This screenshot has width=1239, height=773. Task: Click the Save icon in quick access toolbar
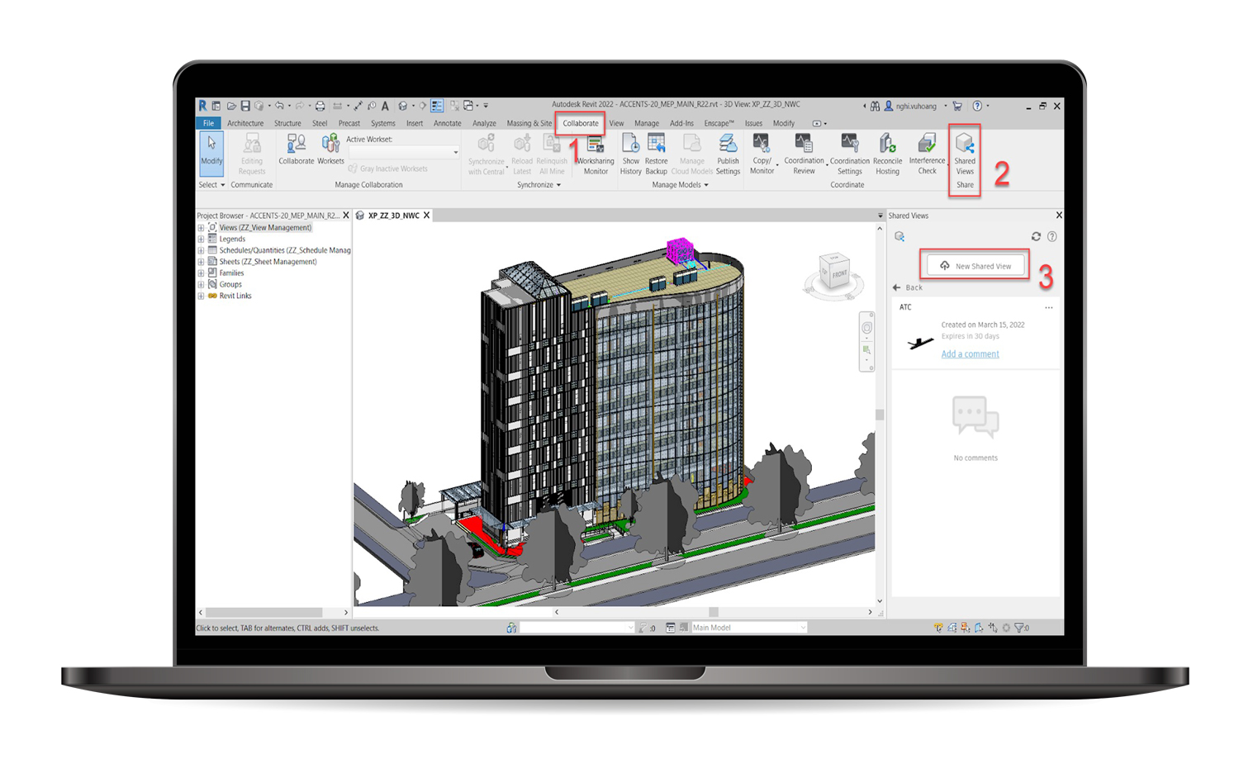245,106
